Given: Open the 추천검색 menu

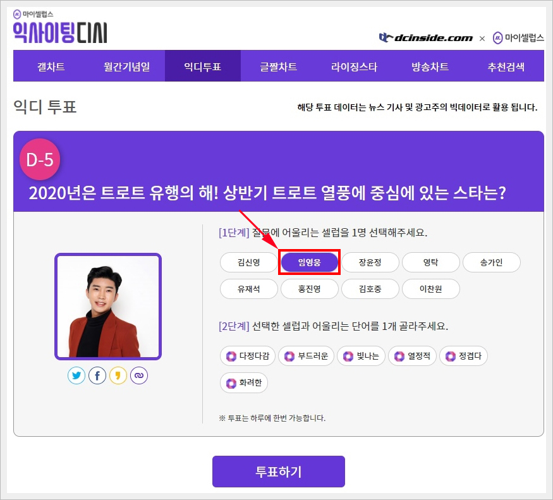Looking at the screenshot, I should 506,66.
